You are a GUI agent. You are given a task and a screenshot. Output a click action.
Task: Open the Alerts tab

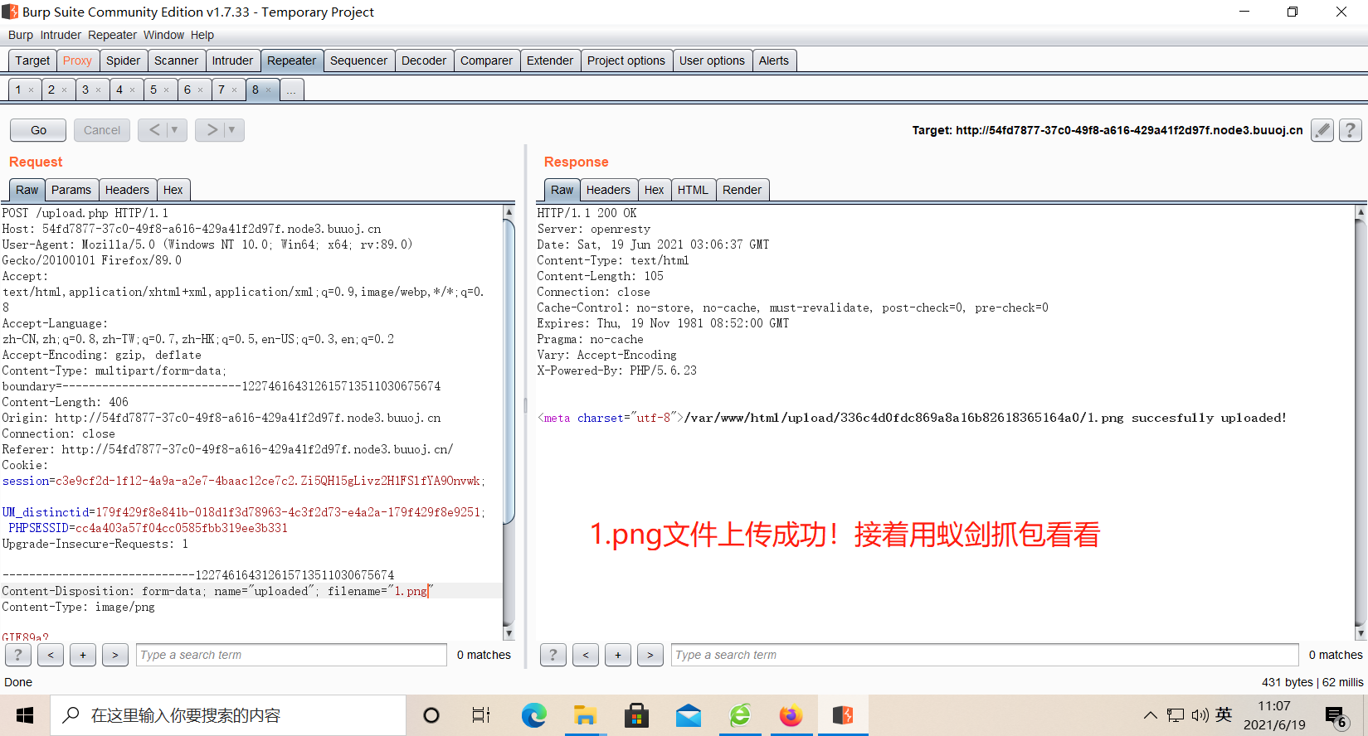click(774, 61)
